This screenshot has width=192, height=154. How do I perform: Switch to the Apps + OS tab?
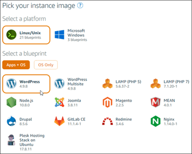[16, 65]
